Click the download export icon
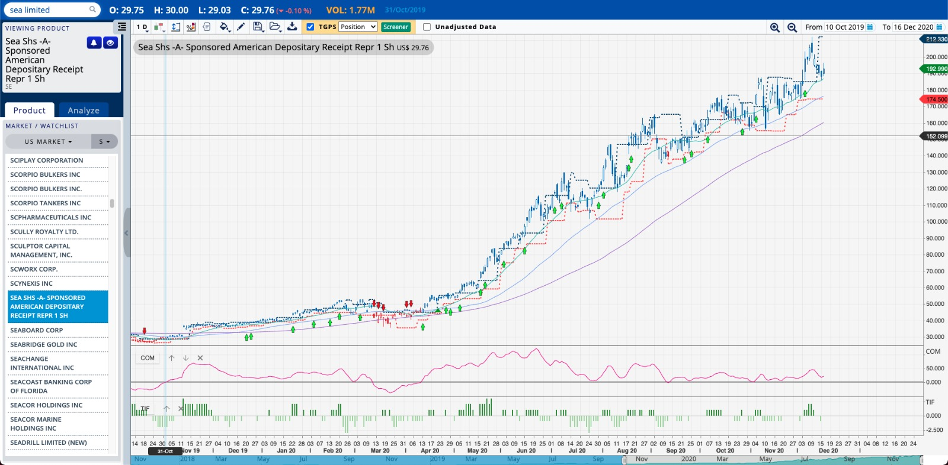The height and width of the screenshot is (465, 948). (x=292, y=27)
